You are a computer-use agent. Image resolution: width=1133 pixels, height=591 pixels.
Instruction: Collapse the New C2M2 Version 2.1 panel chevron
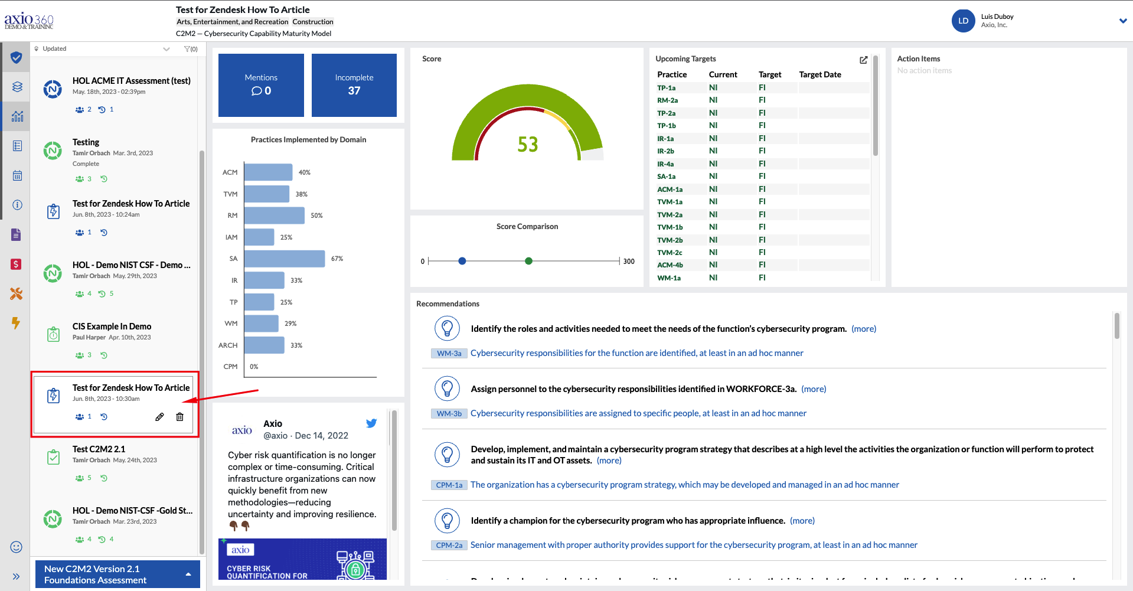188,573
